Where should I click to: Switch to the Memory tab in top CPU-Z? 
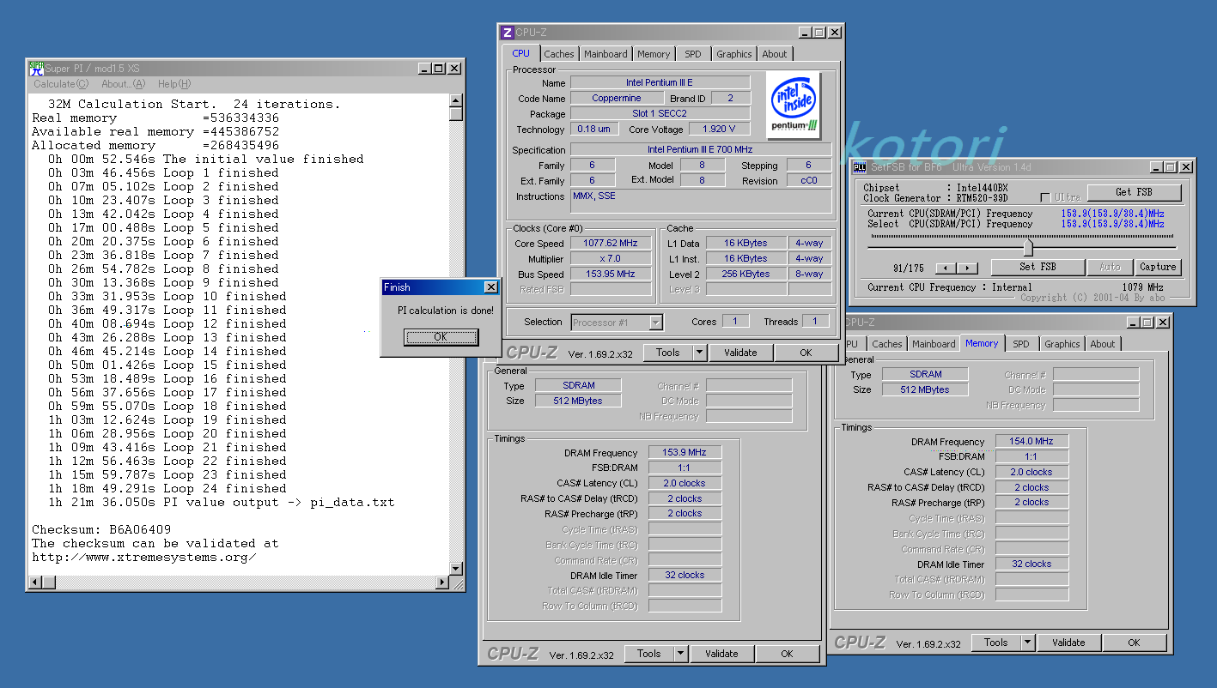[x=654, y=54]
